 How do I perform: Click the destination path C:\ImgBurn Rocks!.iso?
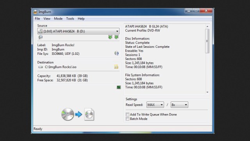(x=61, y=67)
